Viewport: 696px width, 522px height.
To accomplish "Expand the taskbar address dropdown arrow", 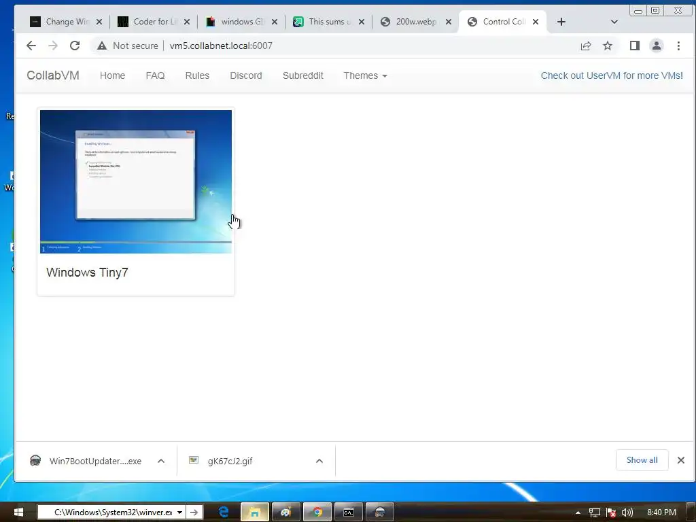I will (179, 512).
